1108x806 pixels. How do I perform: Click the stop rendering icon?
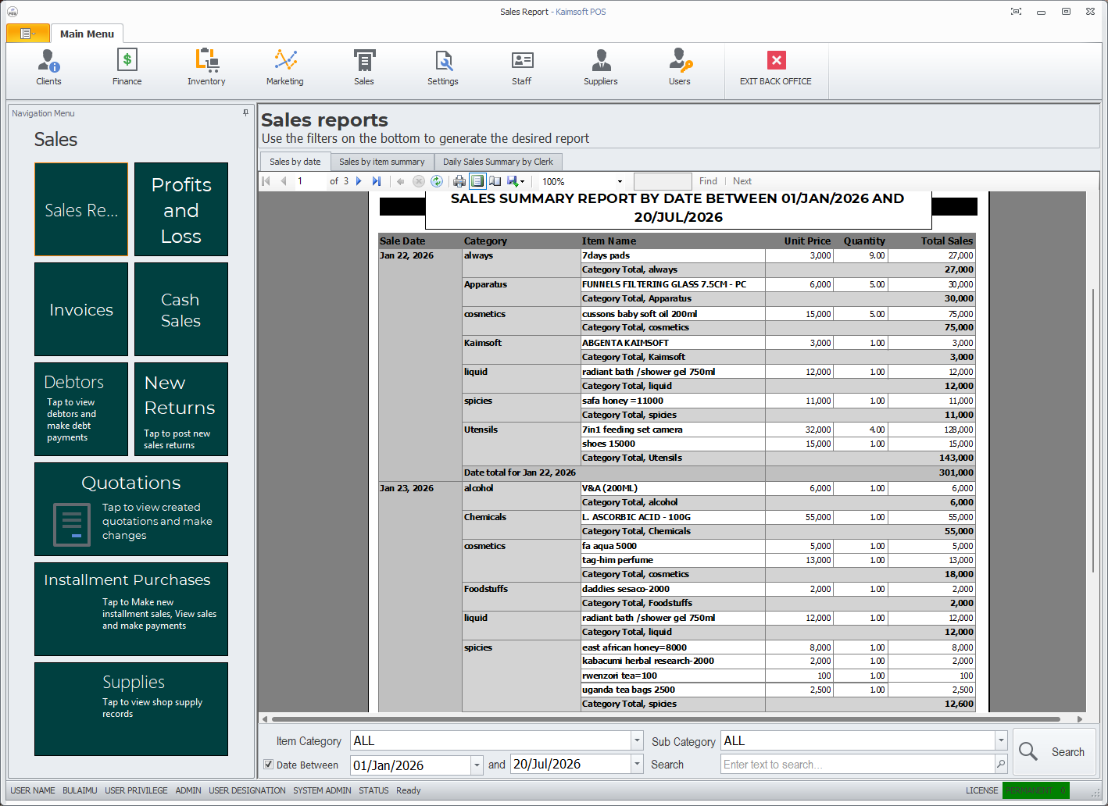(419, 181)
